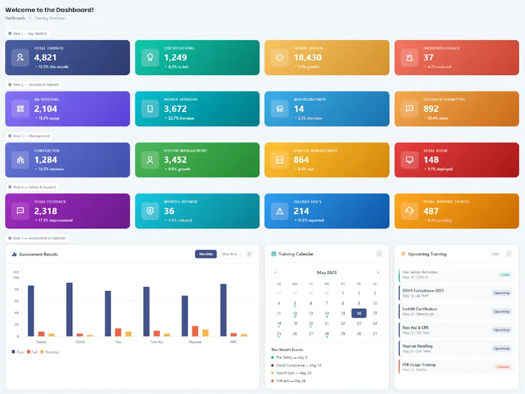525x394 pixels.
Task: Click the Feedback Submitted chat icon
Action: [x=409, y=109]
